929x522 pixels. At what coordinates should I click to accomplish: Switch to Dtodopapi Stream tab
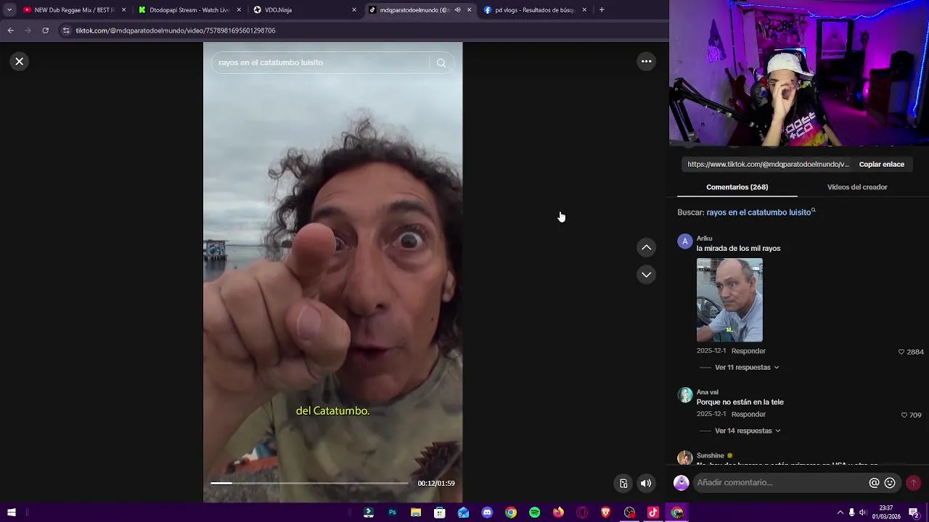tap(190, 10)
